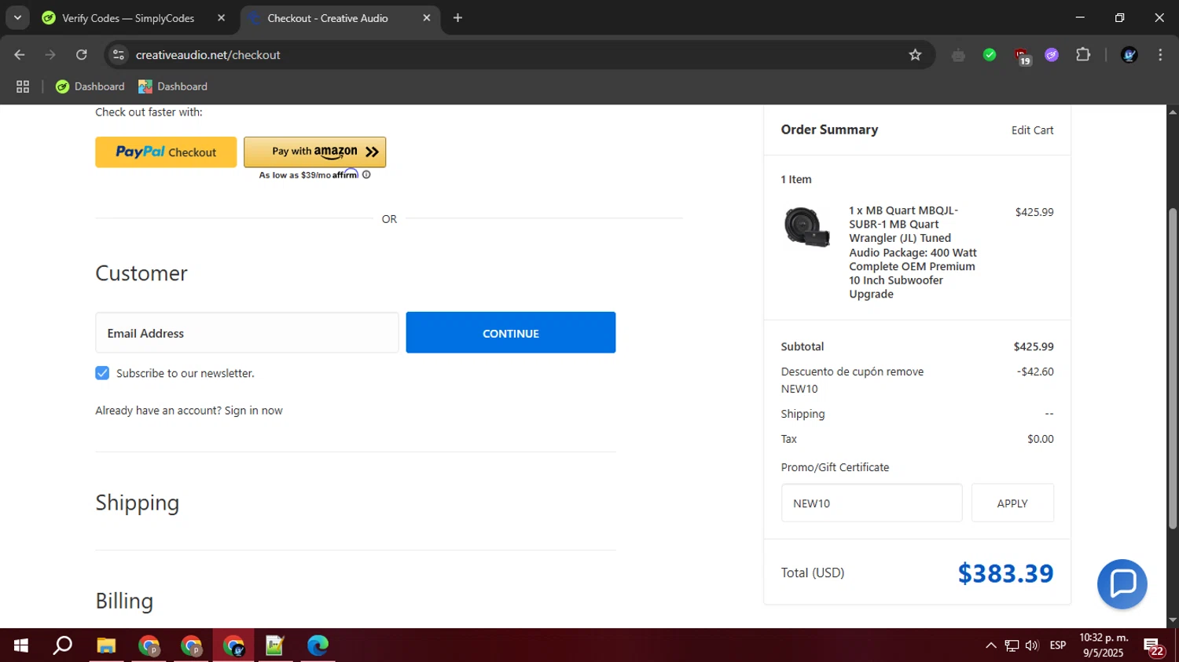
Task: Click the Email Address input field
Action: click(x=247, y=333)
